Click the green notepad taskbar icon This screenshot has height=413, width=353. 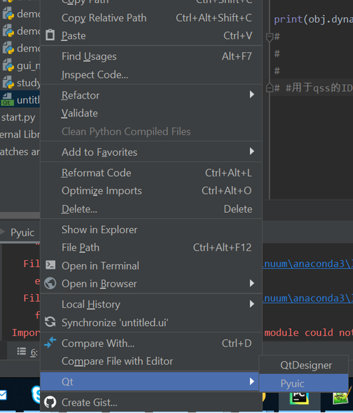point(342,396)
